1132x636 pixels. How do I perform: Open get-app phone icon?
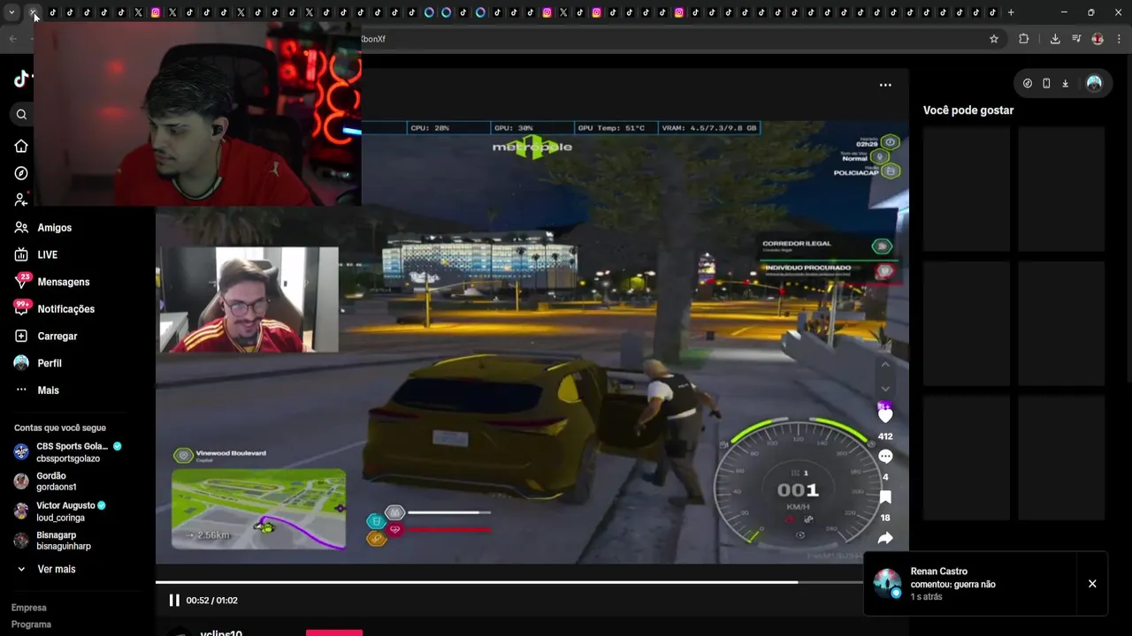[1046, 83]
